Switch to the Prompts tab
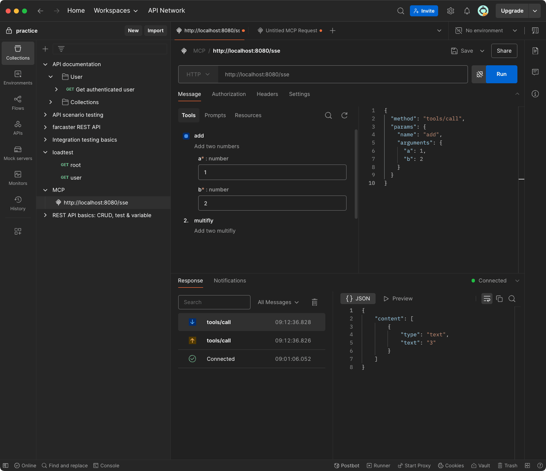The image size is (546, 471). [x=215, y=116]
